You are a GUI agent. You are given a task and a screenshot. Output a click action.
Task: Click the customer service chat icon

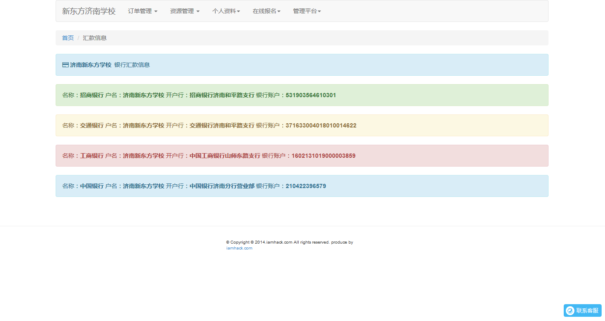click(570, 310)
